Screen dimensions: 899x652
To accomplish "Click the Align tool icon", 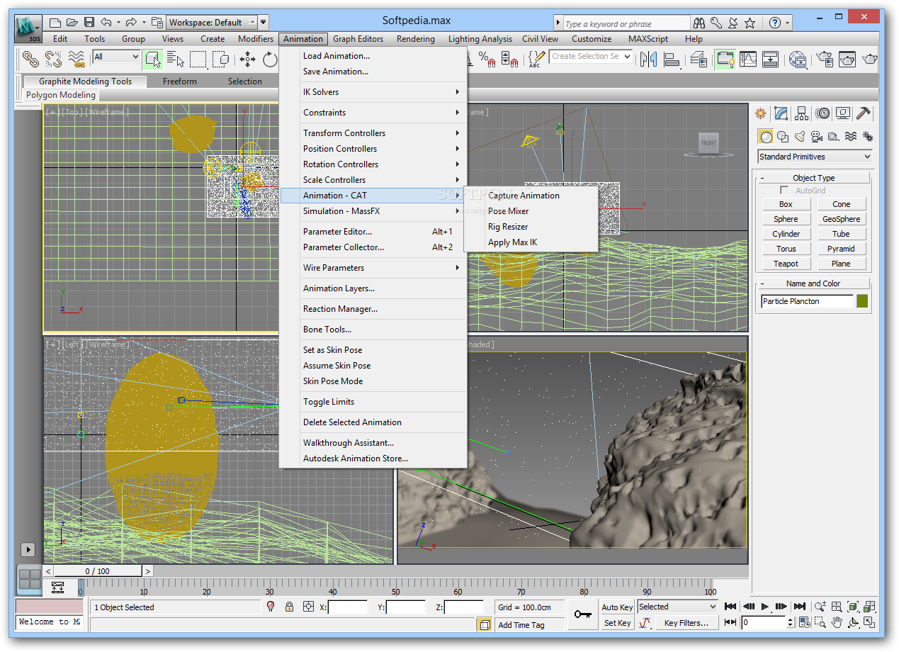I will click(672, 59).
